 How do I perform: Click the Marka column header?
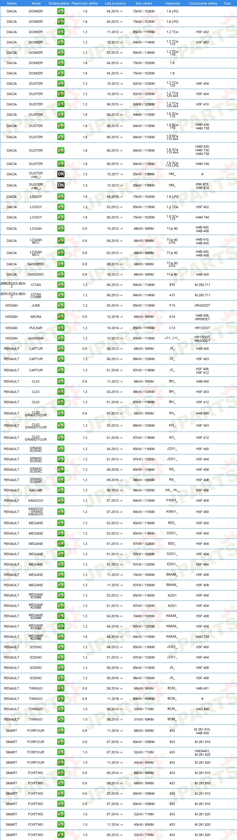click(12, 3)
